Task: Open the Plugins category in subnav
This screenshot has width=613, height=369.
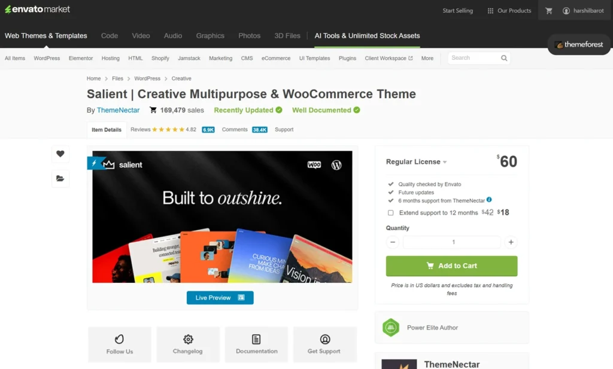Action: (348, 58)
